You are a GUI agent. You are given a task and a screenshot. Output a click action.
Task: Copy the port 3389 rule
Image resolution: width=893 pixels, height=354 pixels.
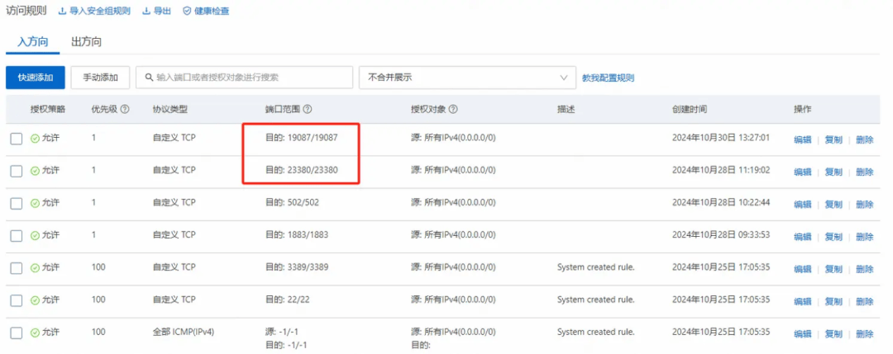(x=833, y=269)
